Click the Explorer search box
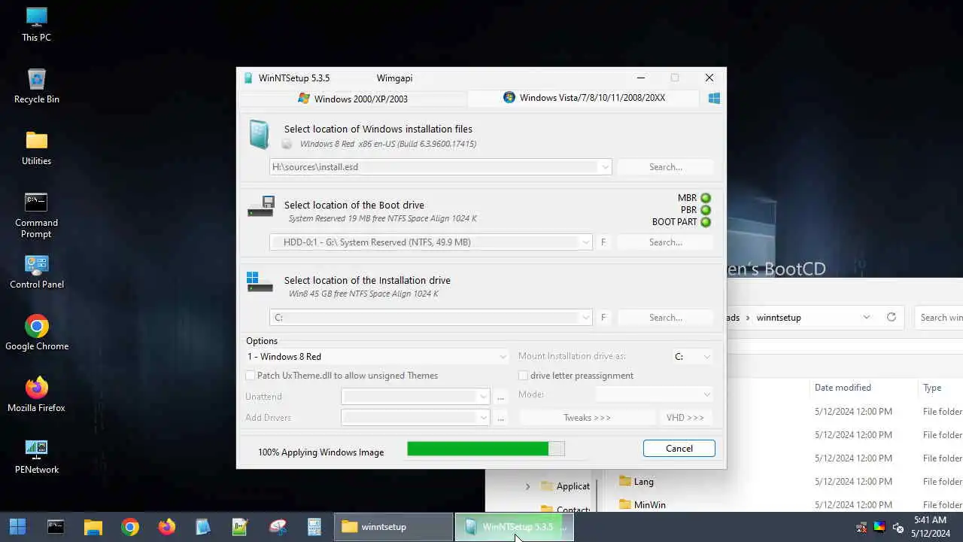The width and height of the screenshot is (963, 542). [939, 317]
